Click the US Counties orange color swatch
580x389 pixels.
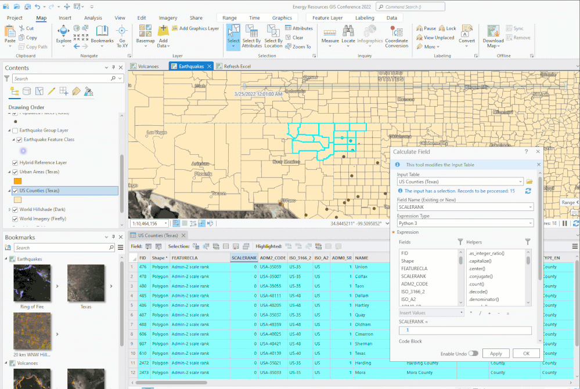pos(18,200)
